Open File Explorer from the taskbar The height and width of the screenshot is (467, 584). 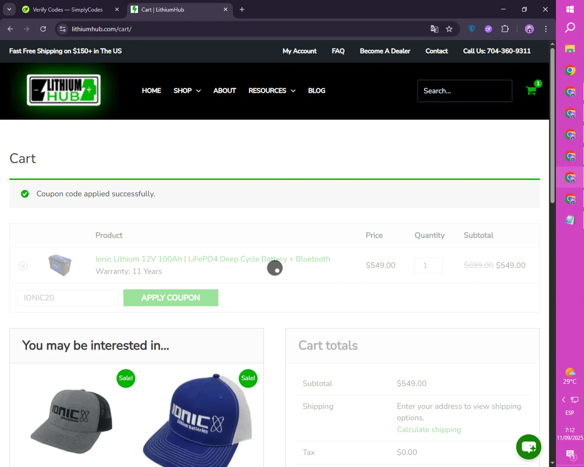[x=570, y=49]
